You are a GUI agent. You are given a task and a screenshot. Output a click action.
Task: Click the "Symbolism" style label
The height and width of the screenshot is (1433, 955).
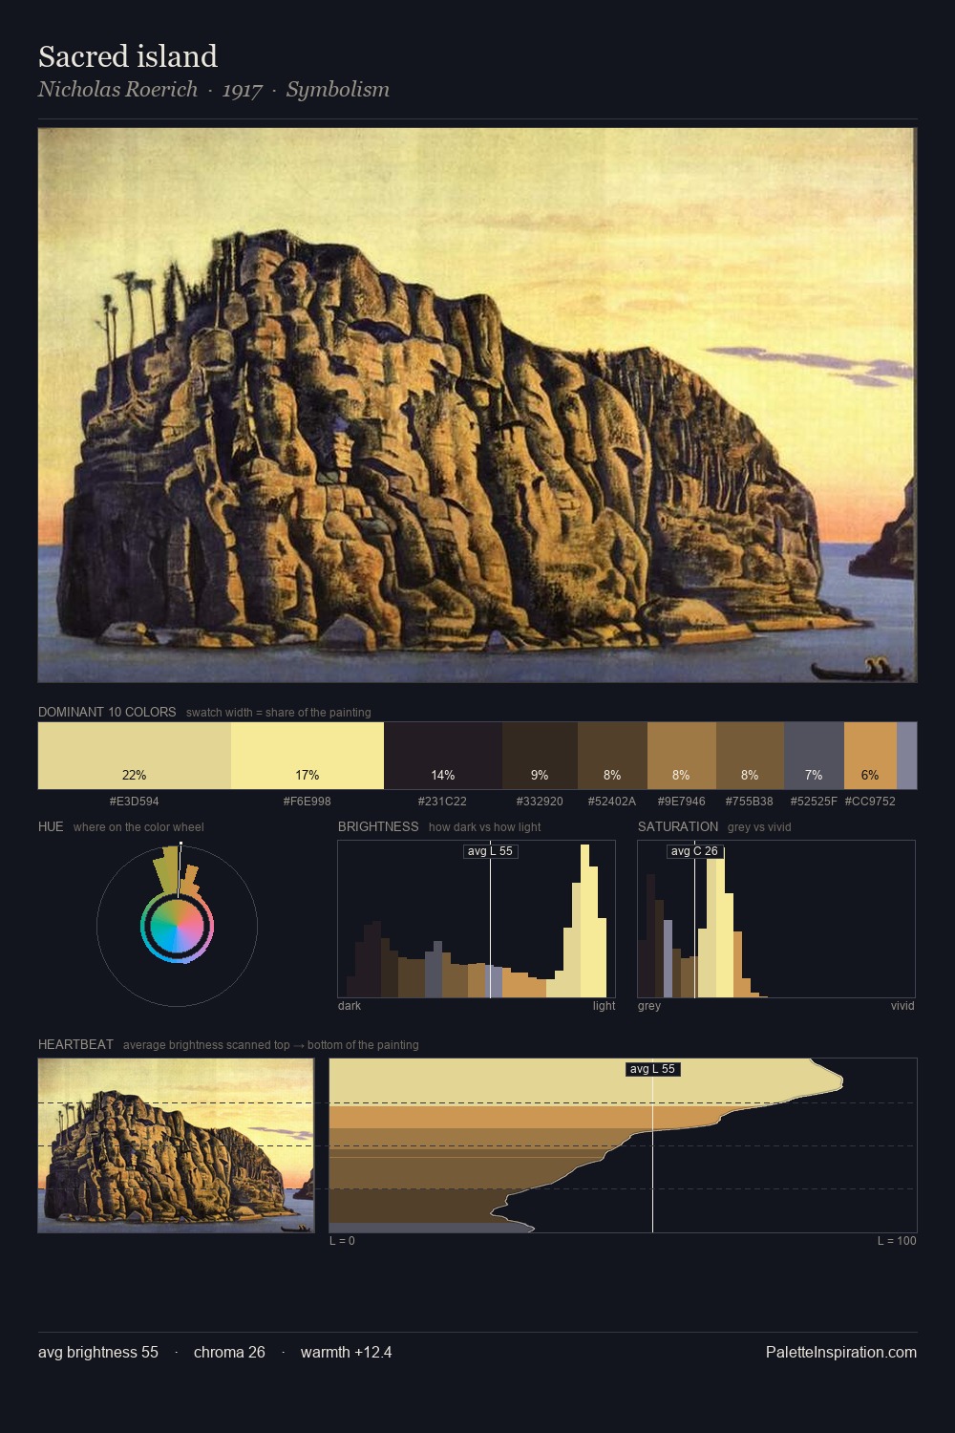point(338,90)
